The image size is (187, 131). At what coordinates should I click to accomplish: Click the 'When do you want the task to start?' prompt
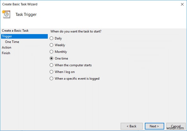pos(76,31)
